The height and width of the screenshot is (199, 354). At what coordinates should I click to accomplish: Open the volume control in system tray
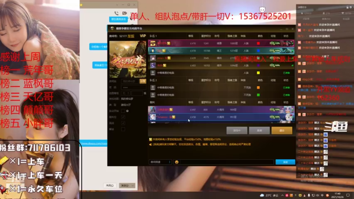coord(318,195)
